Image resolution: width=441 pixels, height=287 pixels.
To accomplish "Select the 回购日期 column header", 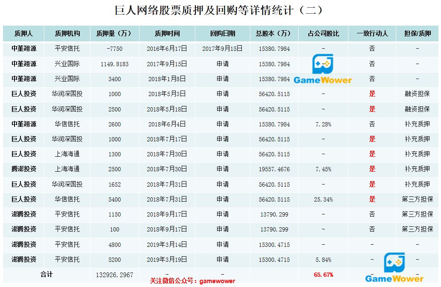I will [x=223, y=33].
